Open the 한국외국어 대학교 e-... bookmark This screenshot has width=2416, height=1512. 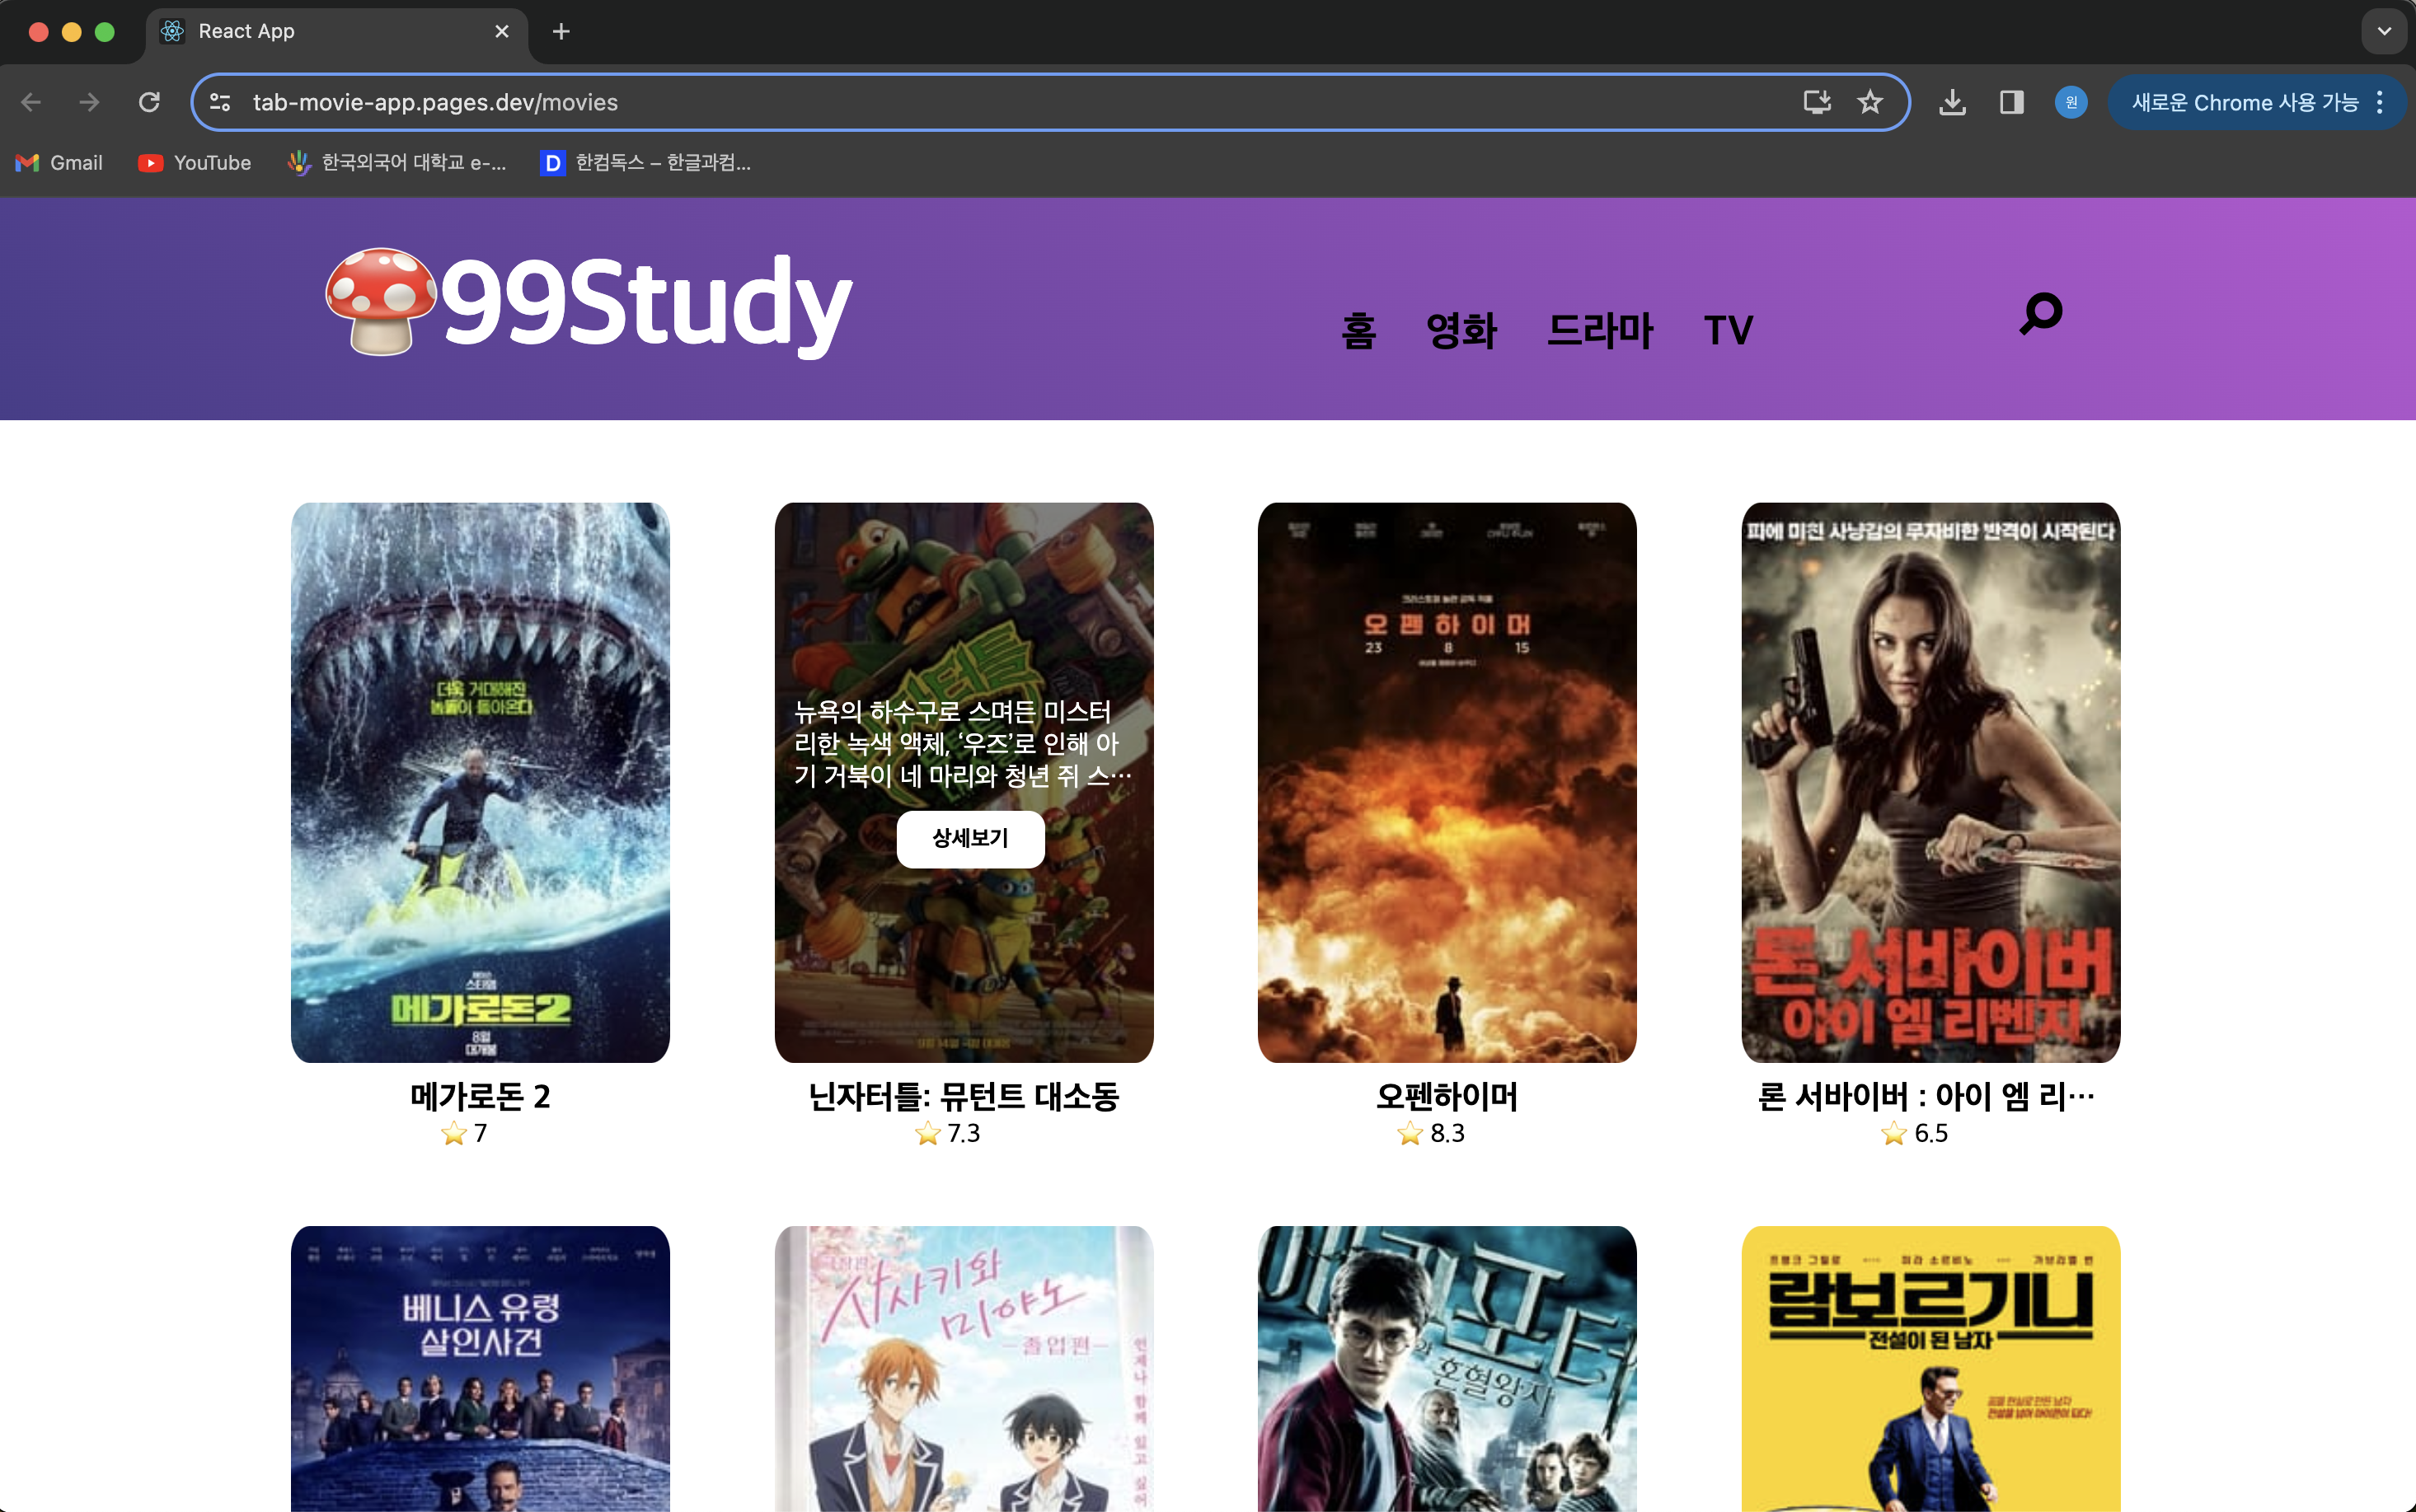[397, 163]
